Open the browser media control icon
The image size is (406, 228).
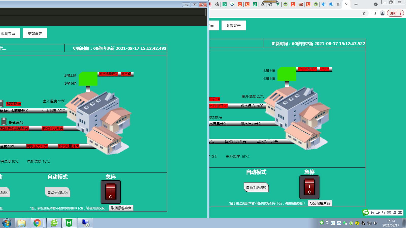(374, 13)
